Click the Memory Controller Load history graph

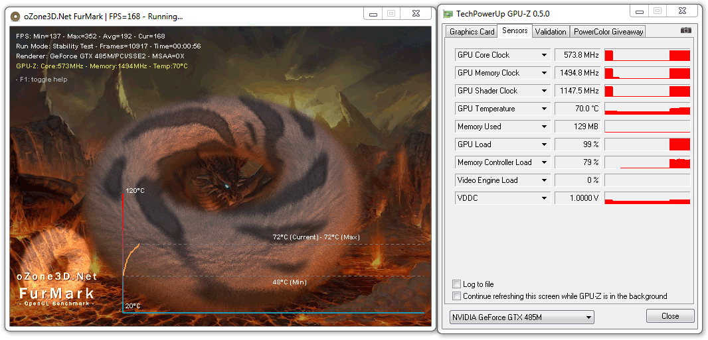click(648, 162)
